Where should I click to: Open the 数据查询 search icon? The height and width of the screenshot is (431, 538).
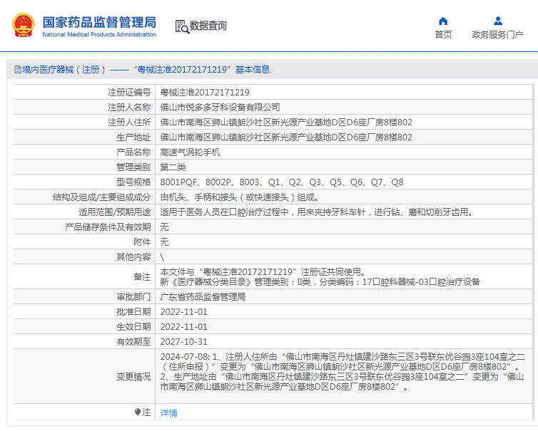tap(182, 27)
